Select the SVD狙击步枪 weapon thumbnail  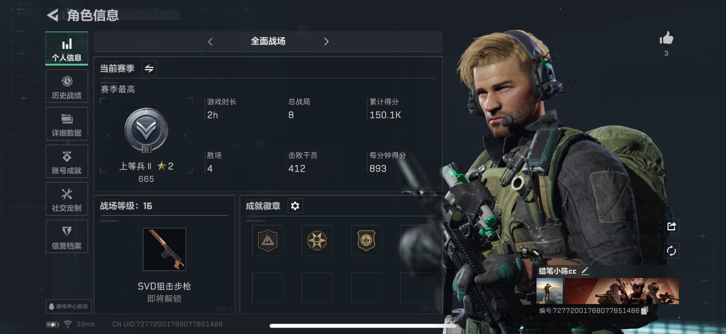pyautogui.click(x=164, y=249)
